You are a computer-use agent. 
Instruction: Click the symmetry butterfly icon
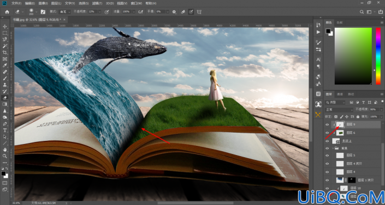pyautogui.click(x=199, y=12)
